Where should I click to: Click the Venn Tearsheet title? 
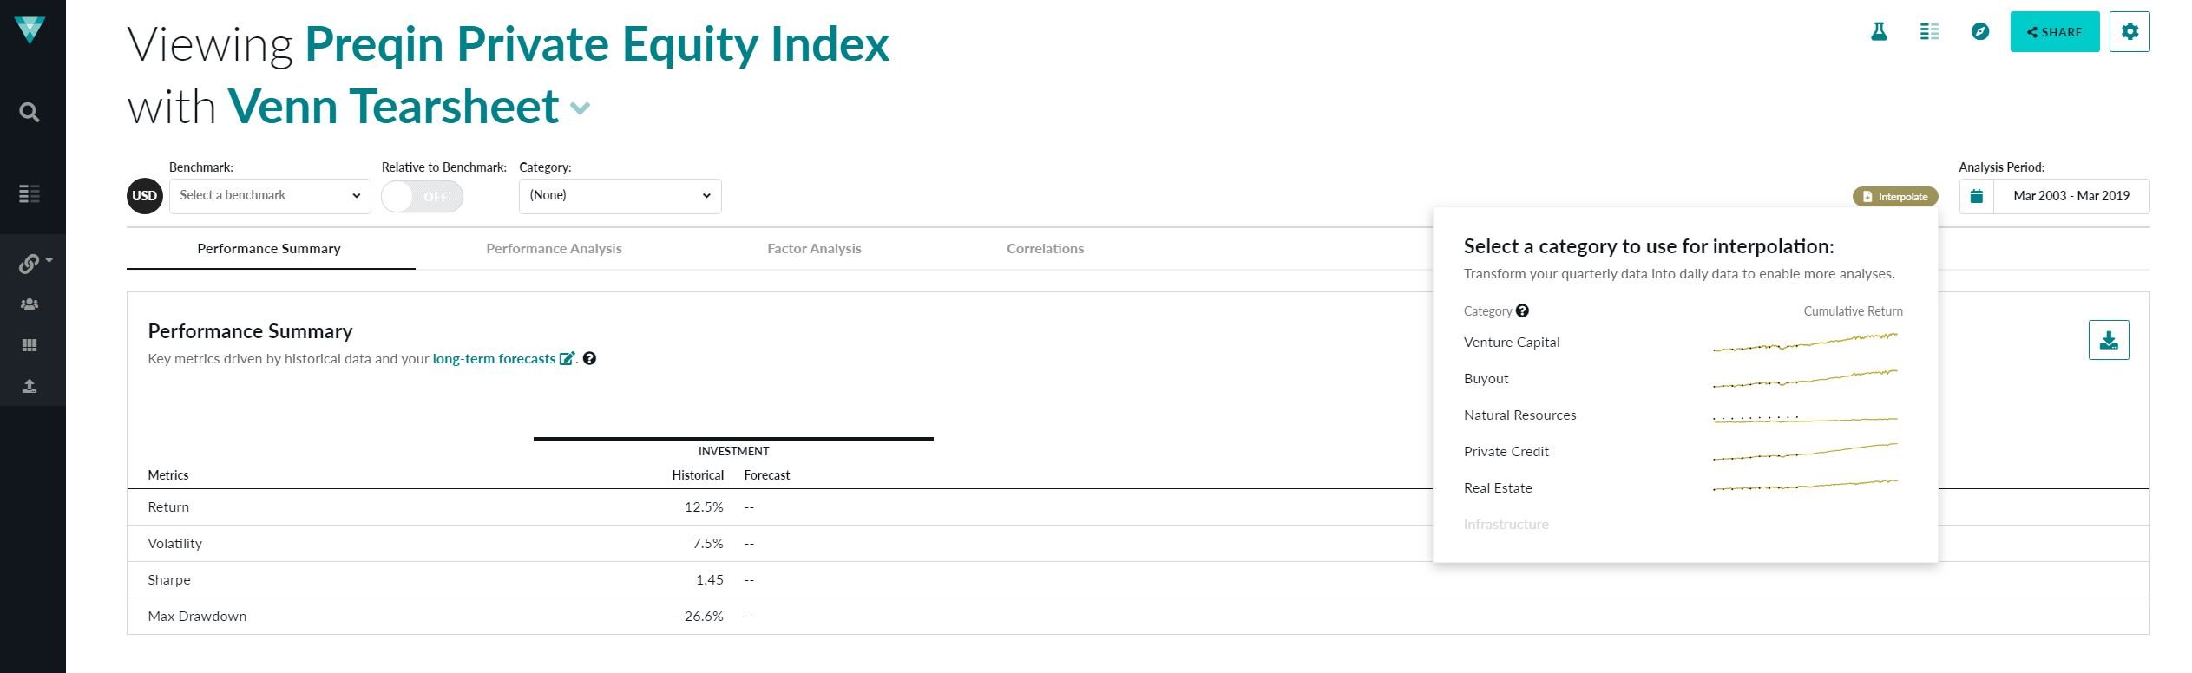(393, 107)
